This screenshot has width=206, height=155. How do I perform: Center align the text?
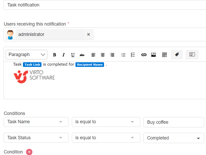click(x=103, y=55)
